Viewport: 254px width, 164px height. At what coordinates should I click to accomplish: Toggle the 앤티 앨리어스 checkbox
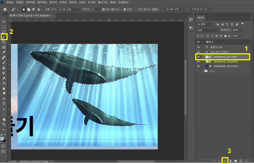(x=103, y=10)
